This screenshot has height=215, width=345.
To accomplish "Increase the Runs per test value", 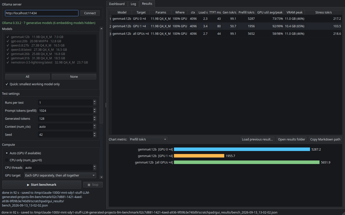I will tap(94, 101).
